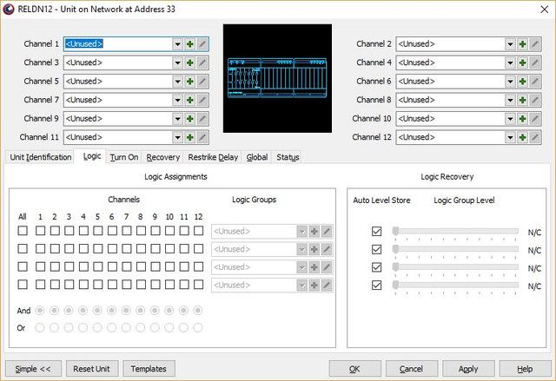Image resolution: width=556 pixels, height=381 pixels.
Task: Click the pencil icon for Channel 8
Action: (x=535, y=100)
